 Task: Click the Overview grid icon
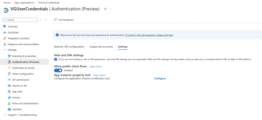coord(5,26)
